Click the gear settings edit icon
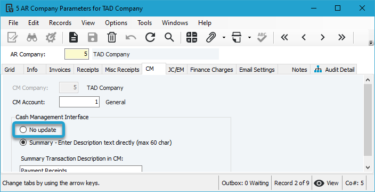This screenshot has height=192, width=375. [x=51, y=37]
